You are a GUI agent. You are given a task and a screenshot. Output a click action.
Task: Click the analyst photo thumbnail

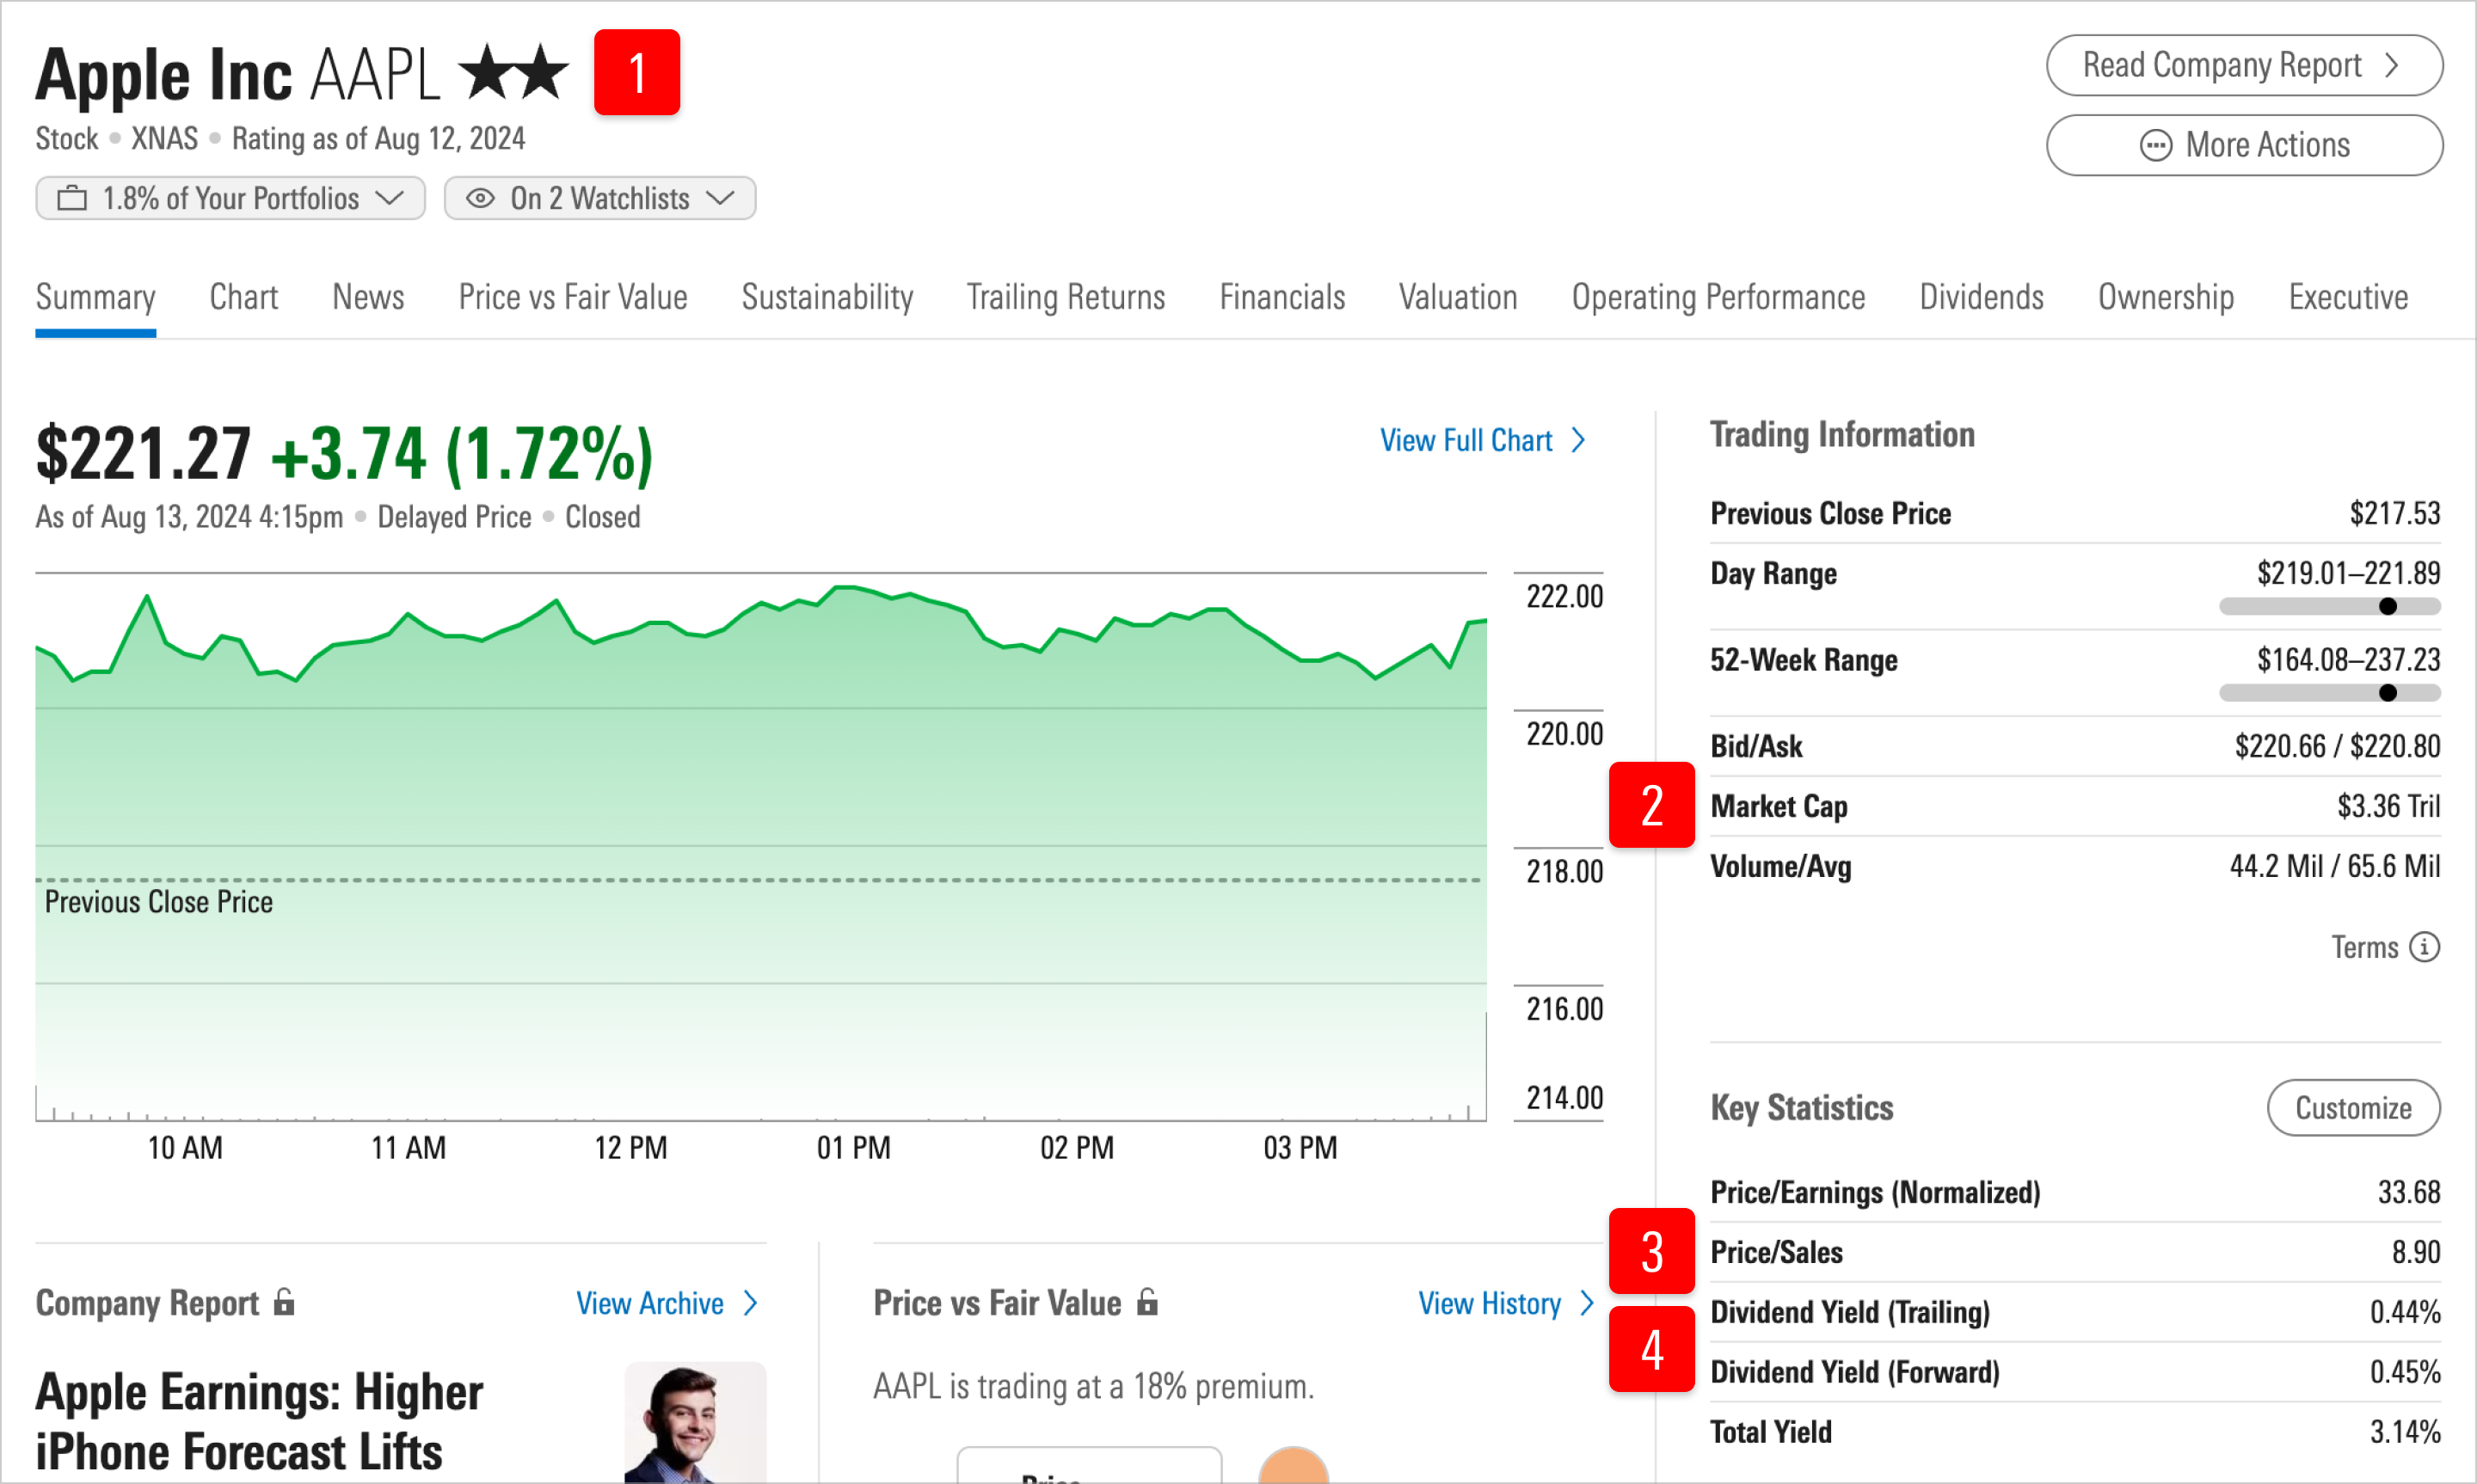pos(695,1422)
